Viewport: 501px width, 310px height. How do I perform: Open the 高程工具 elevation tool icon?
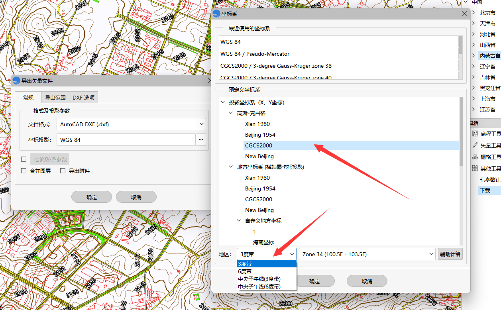[475, 134]
